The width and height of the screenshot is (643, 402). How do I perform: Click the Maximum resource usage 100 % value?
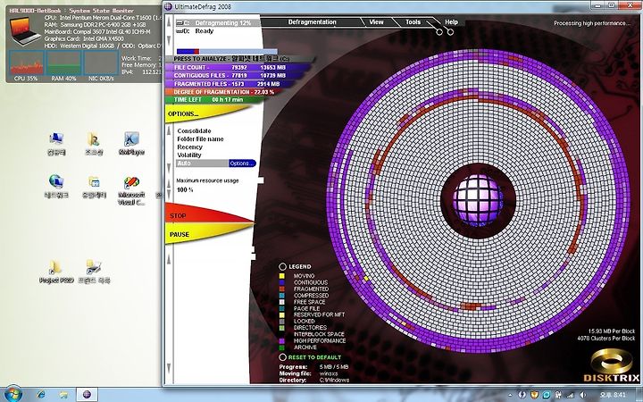pos(185,190)
